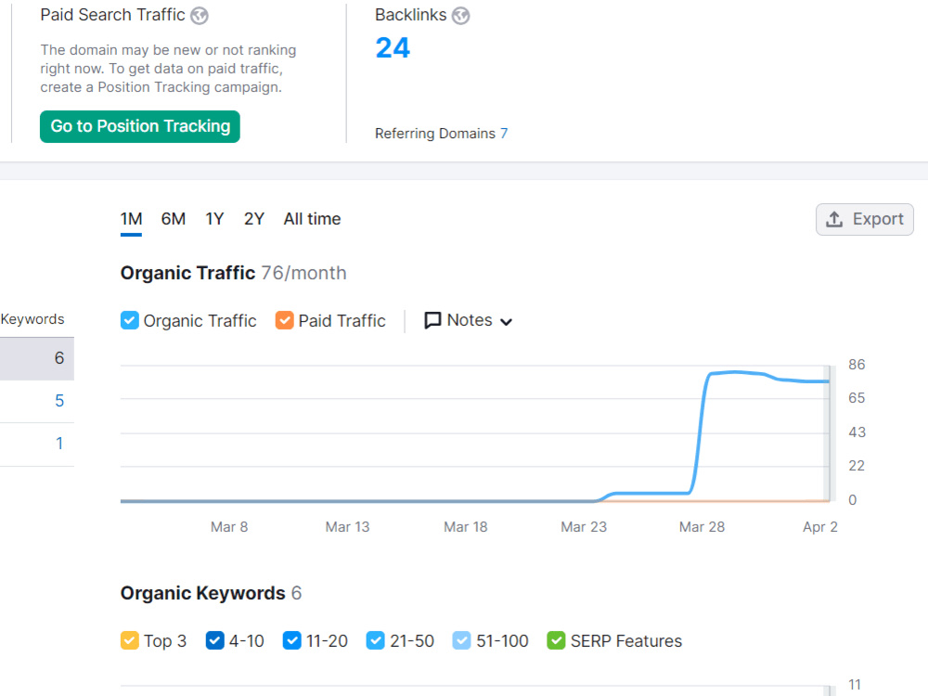Click the upload icon in the Export button
The height and width of the screenshot is (696, 928).
point(834,220)
